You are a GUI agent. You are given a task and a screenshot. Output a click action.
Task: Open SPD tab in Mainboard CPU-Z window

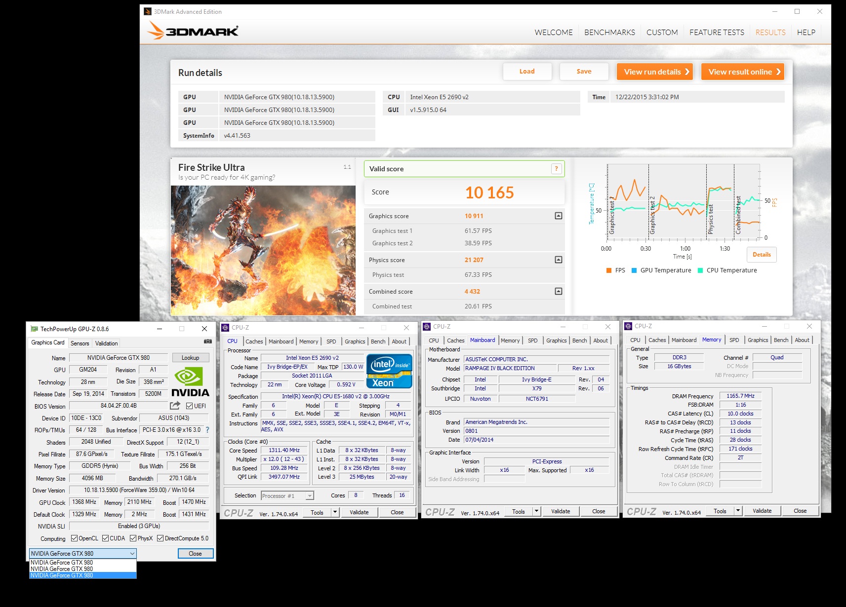532,341
